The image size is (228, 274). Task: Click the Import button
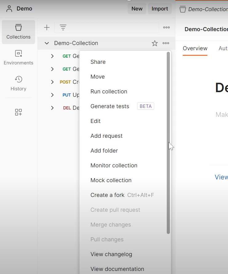point(160,9)
